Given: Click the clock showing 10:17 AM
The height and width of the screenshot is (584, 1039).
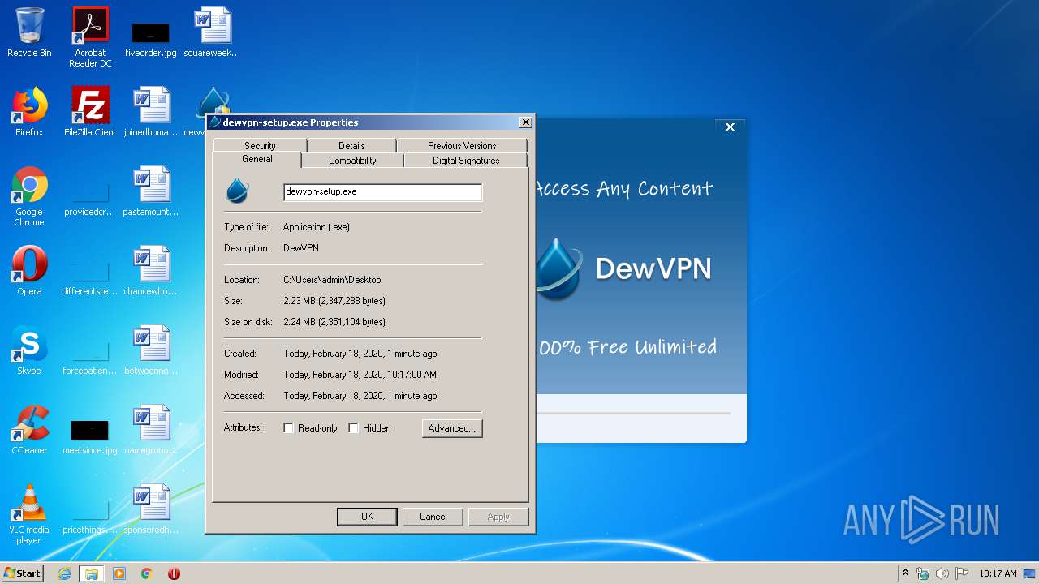Looking at the screenshot, I should click(998, 573).
